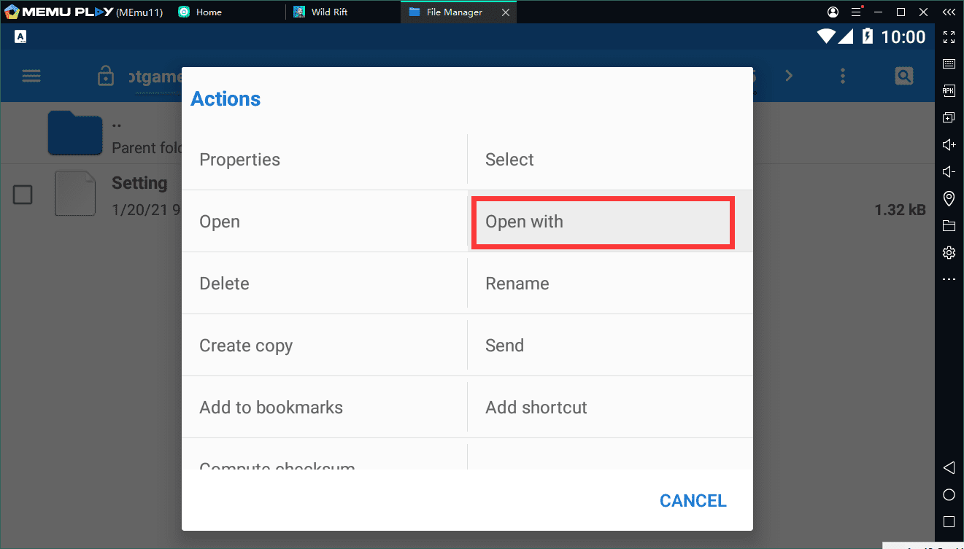Open the File Manager hamburger menu

(x=31, y=76)
